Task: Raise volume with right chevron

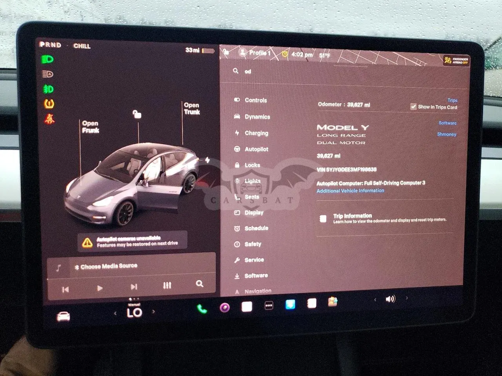Action: click(x=407, y=298)
